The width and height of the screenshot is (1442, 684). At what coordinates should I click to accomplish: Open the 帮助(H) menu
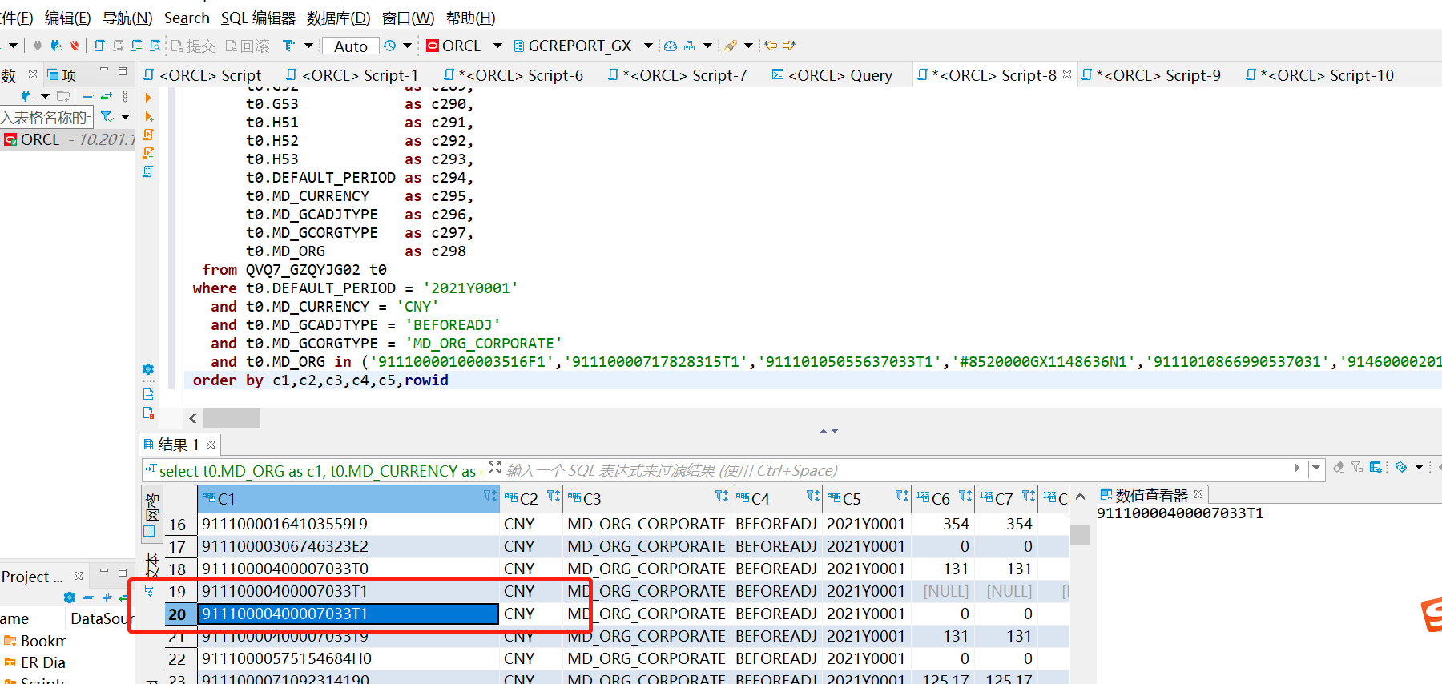click(x=470, y=18)
